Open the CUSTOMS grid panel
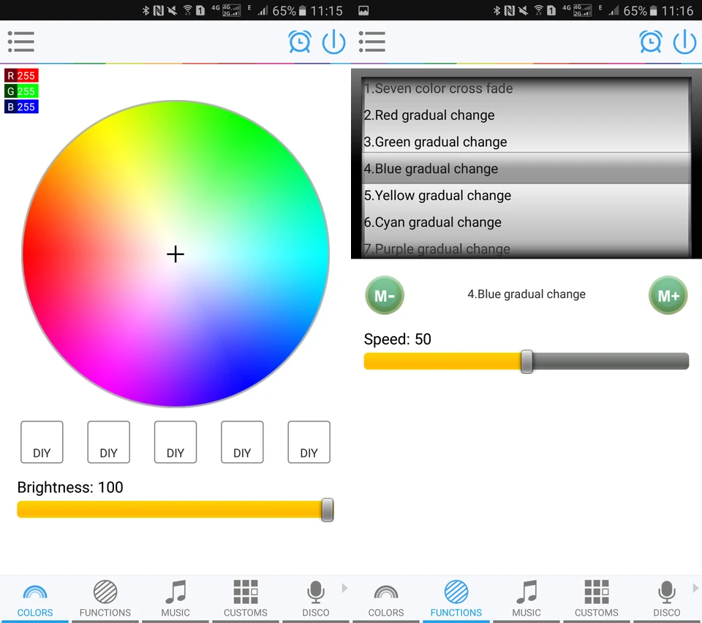 [245, 597]
